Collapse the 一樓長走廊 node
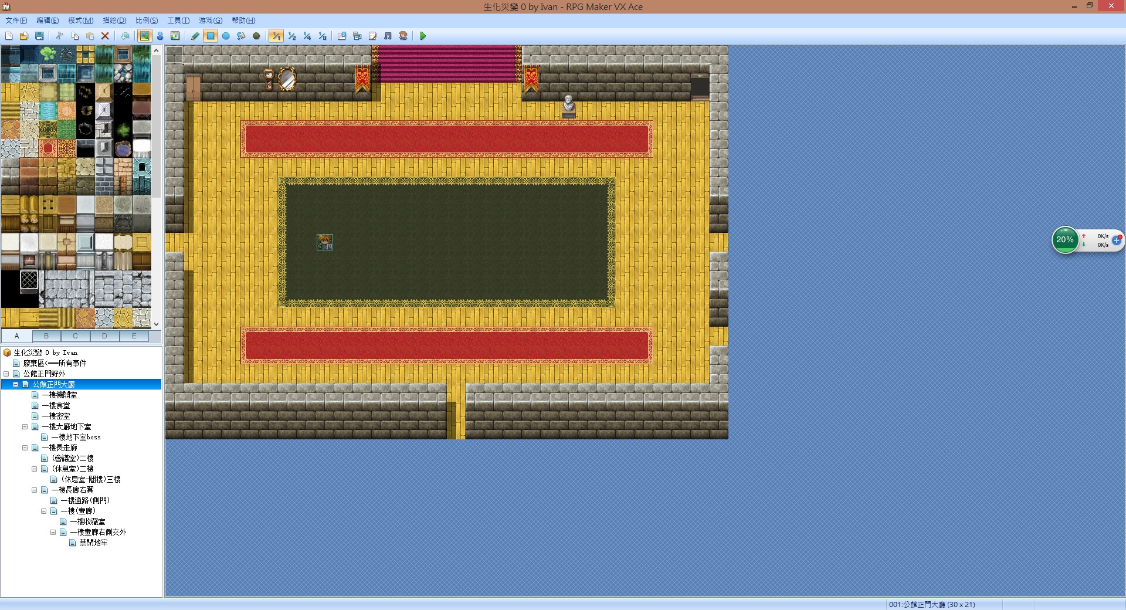 tap(25, 448)
